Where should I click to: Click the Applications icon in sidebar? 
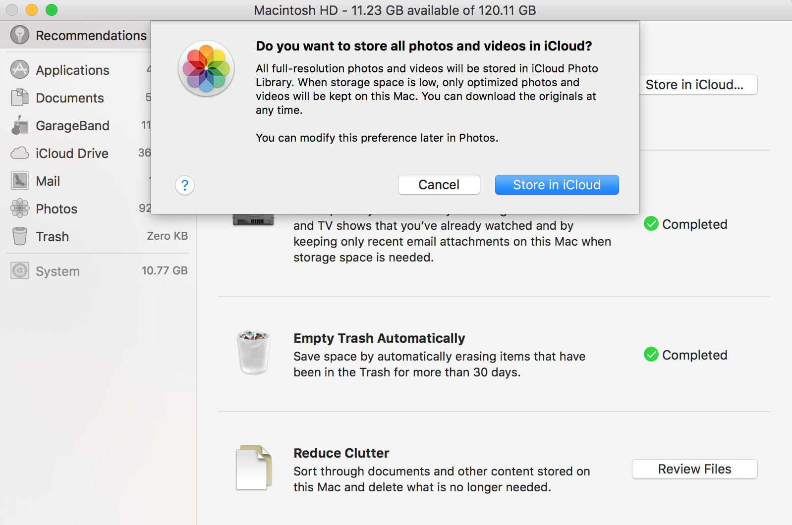point(20,70)
